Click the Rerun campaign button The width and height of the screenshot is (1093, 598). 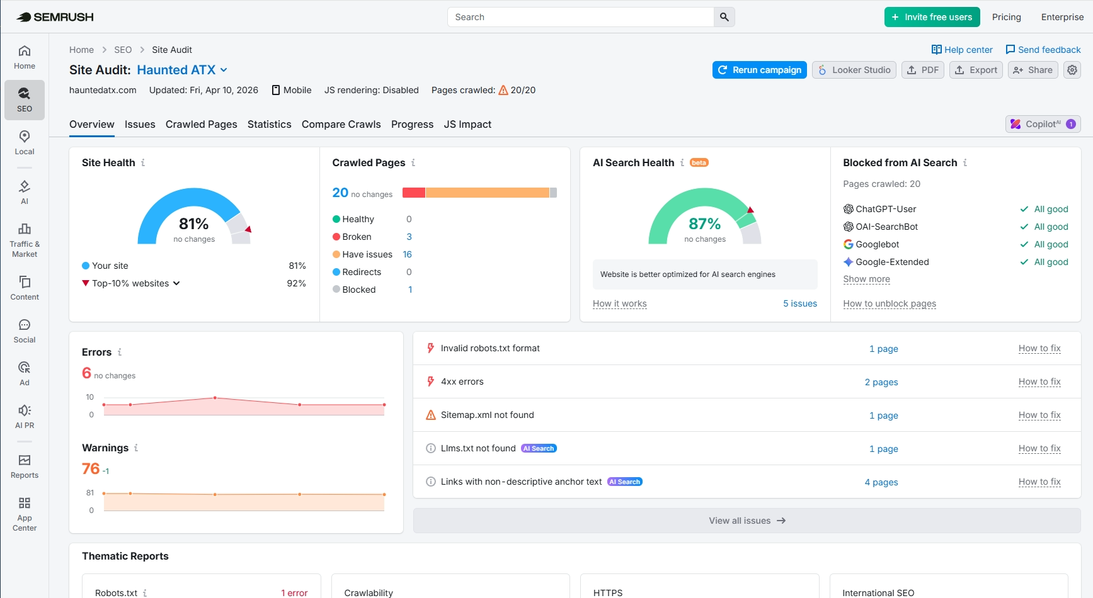coord(759,70)
